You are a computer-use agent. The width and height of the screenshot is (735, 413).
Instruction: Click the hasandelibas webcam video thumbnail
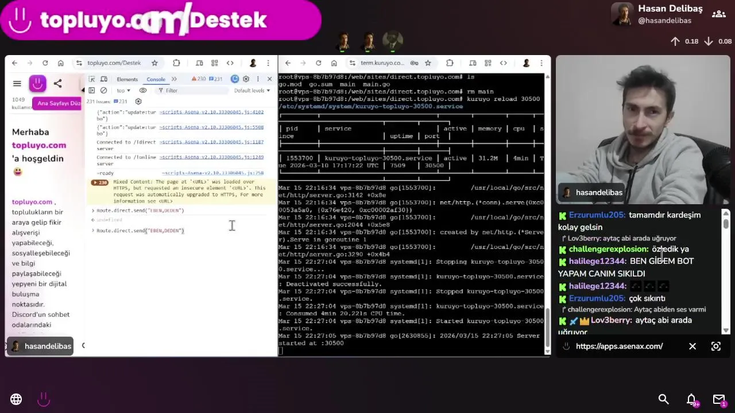(643, 130)
